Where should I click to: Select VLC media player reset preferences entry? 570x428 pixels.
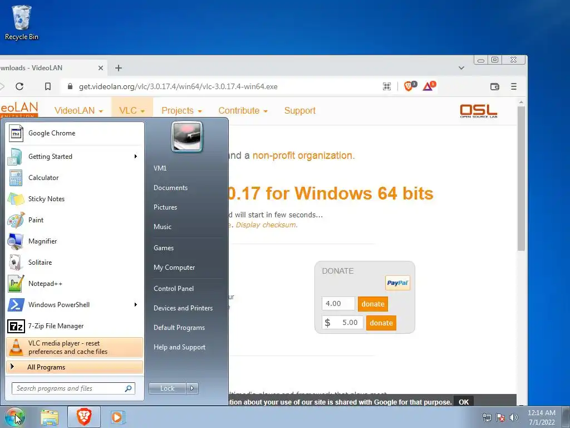75,347
